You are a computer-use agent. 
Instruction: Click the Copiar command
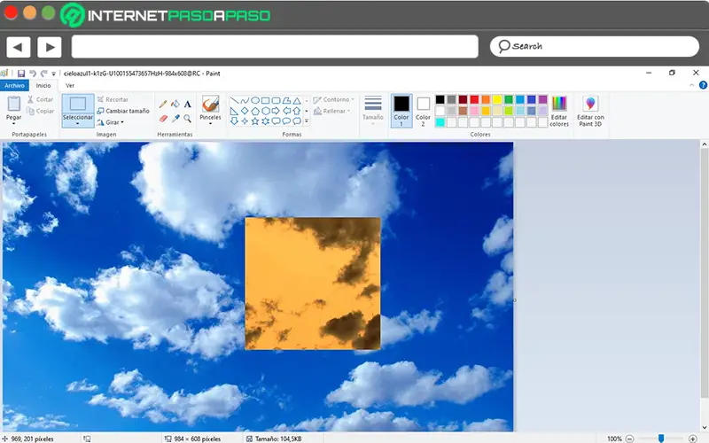(x=40, y=112)
